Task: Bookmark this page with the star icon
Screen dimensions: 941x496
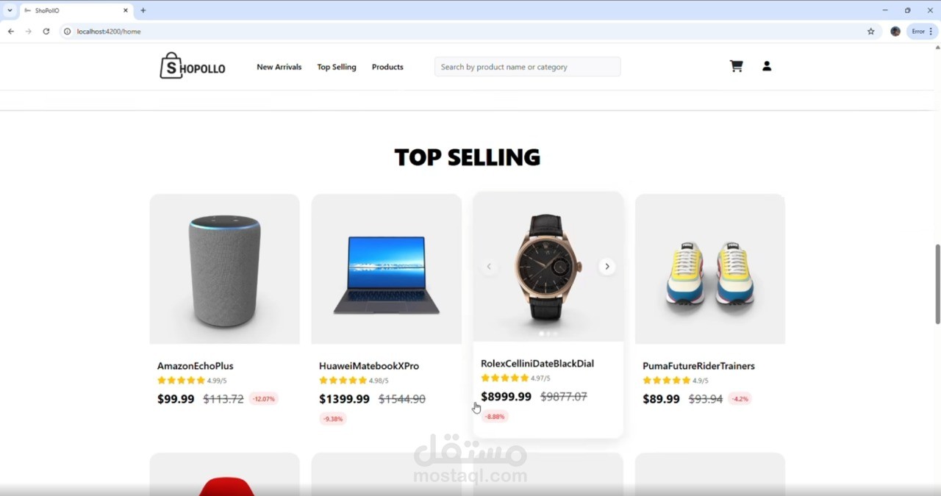Action: 871,32
